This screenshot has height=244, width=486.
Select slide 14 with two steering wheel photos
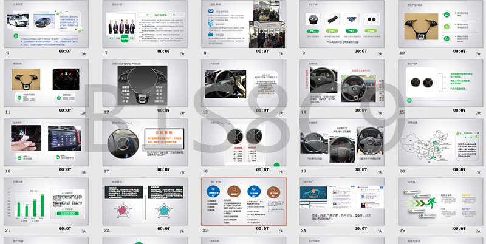click(x=342, y=83)
